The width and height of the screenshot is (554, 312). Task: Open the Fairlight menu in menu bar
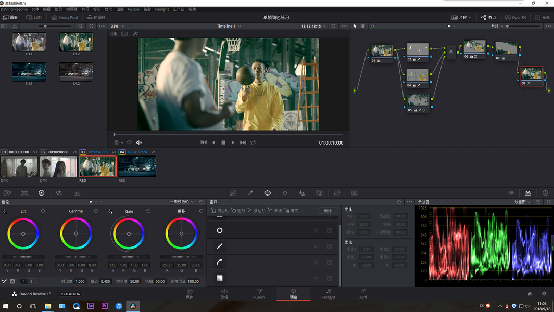point(162,9)
